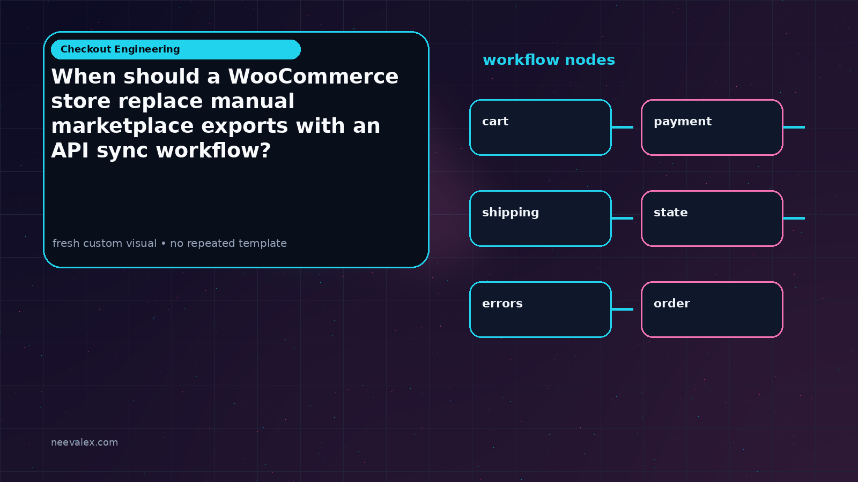
Task: Click the workflow nodes heading
Action: (549, 60)
